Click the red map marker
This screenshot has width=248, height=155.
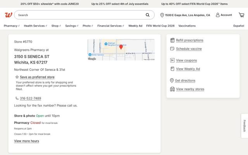pyautogui.click(x=121, y=47)
